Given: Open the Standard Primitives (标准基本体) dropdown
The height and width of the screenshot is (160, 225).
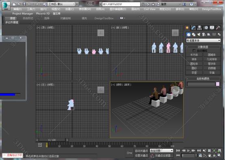Looking at the screenshot, I should click(203, 41).
